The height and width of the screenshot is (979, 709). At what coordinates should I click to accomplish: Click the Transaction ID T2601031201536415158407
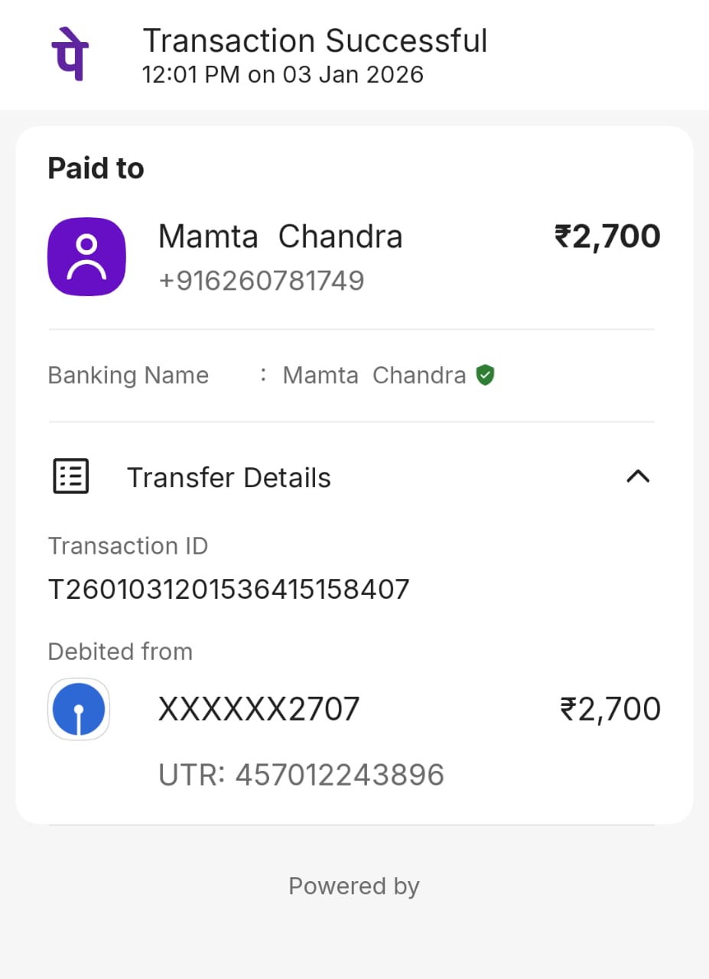229,590
